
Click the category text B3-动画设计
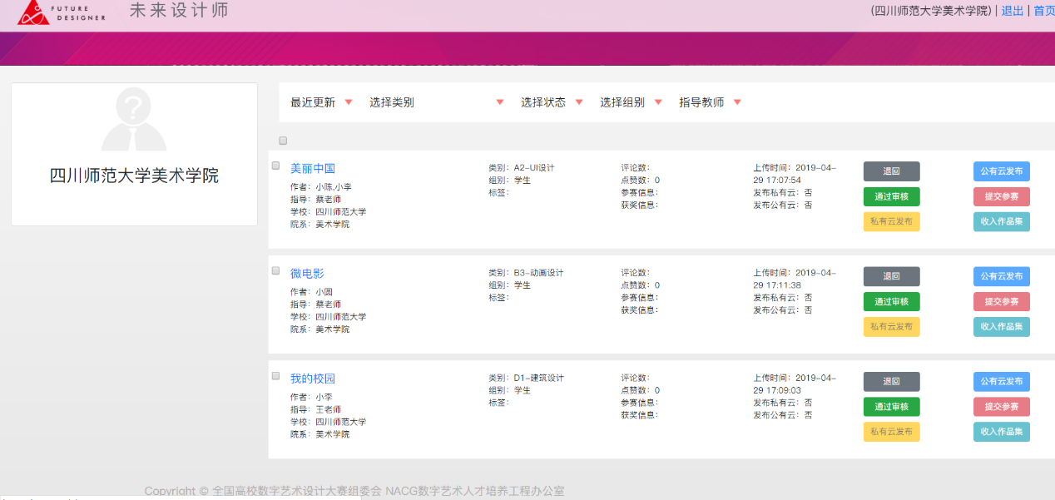538,273
